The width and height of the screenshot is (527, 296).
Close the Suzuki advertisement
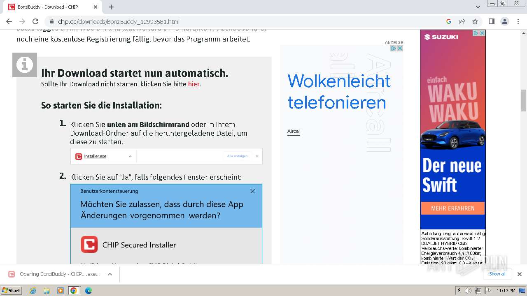pos(483,33)
